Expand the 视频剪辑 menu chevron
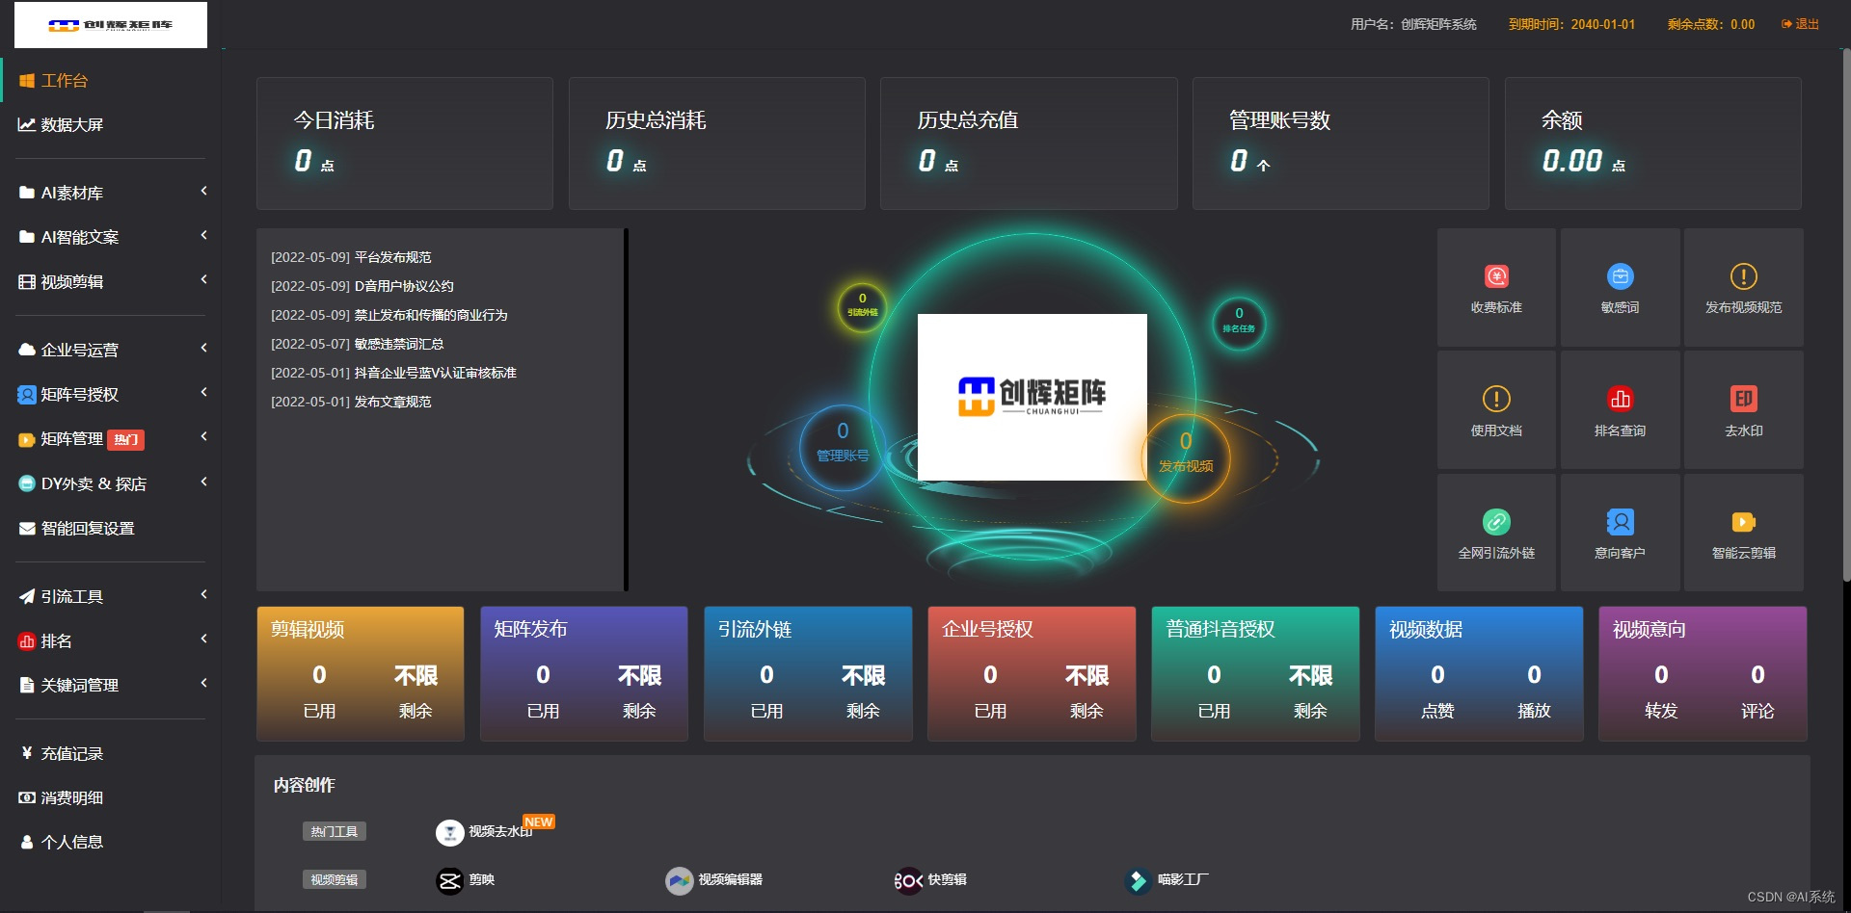The image size is (1851, 913). pyautogui.click(x=203, y=280)
